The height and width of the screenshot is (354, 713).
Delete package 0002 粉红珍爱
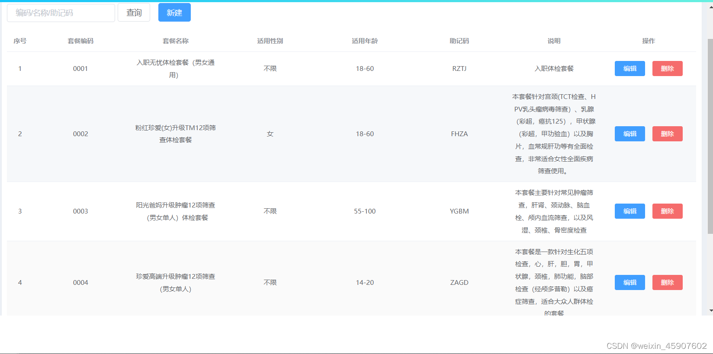pyautogui.click(x=667, y=134)
